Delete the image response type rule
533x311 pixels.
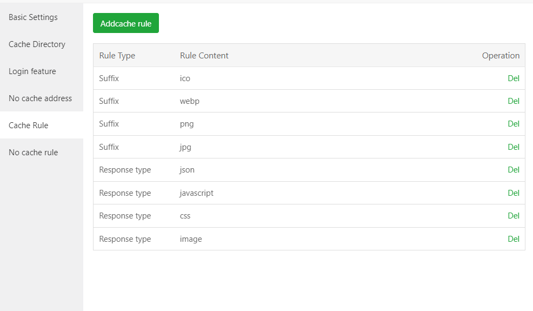(513, 239)
